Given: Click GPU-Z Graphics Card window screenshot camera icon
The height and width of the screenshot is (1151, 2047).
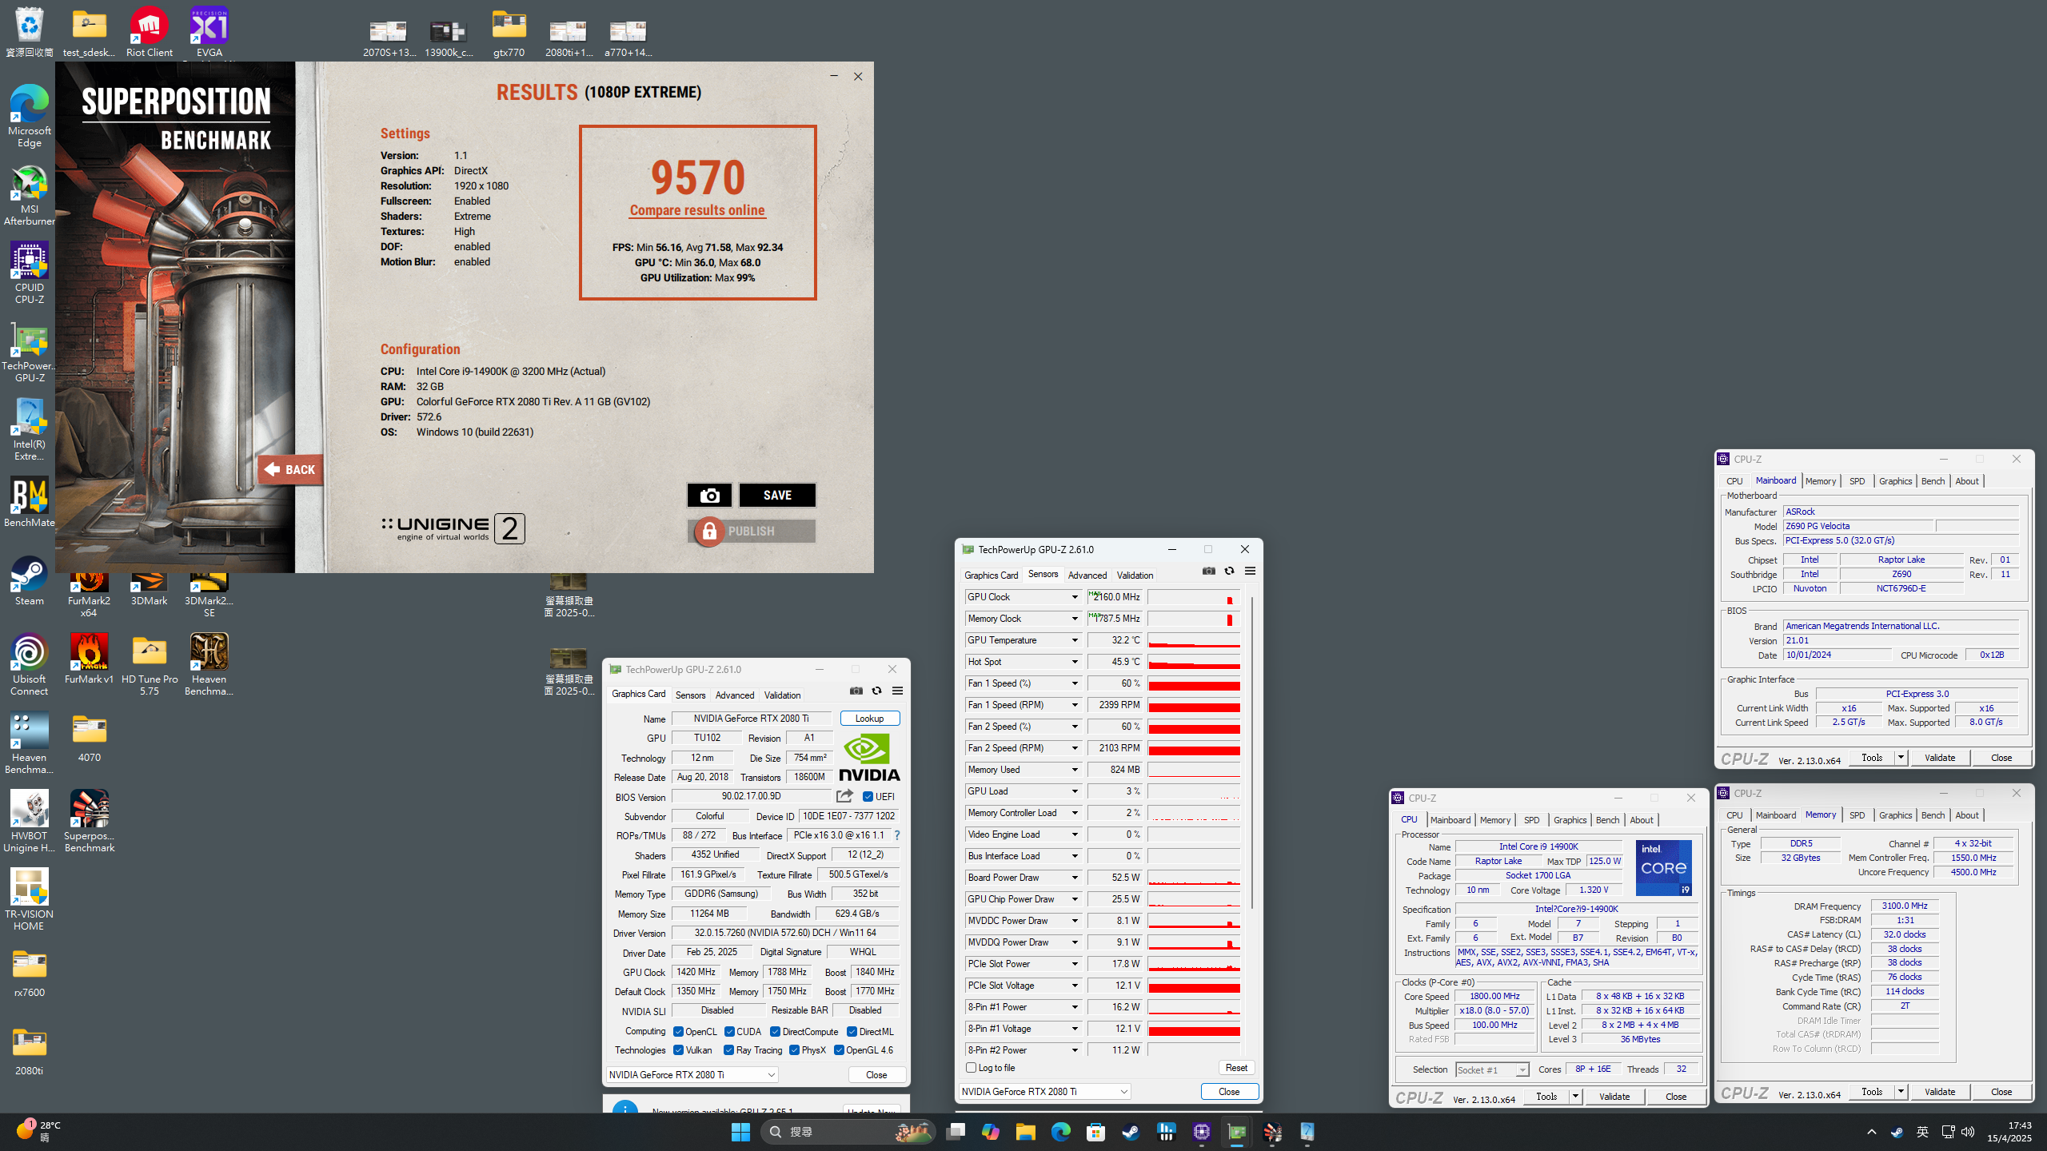Looking at the screenshot, I should pos(856,691).
